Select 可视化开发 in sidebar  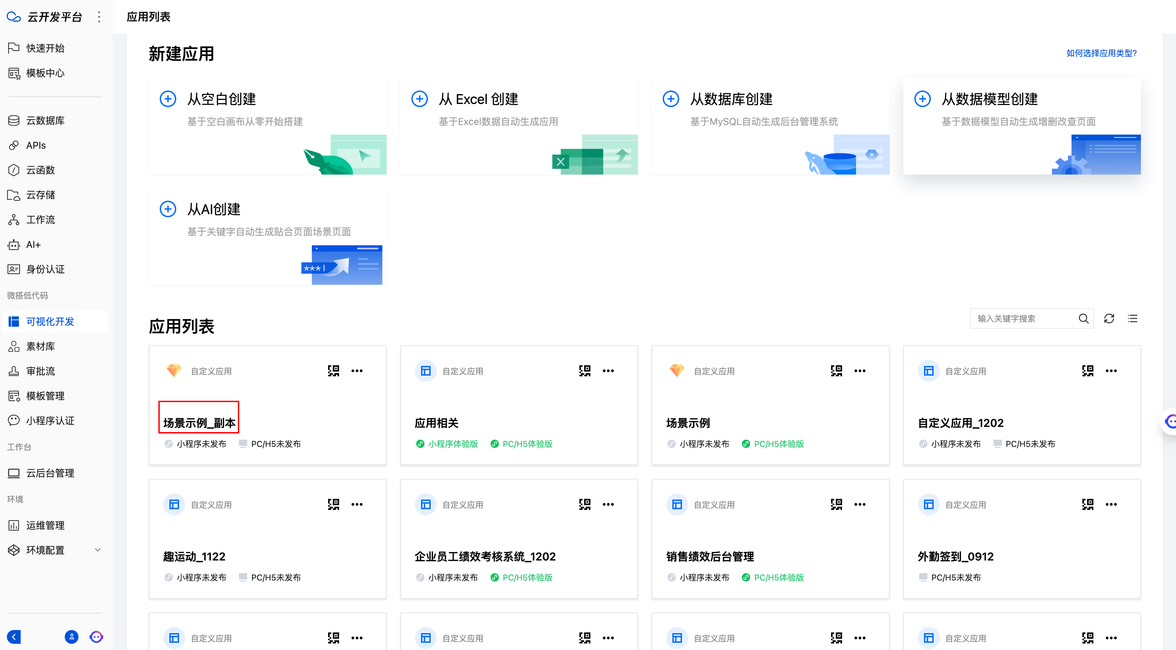(x=55, y=322)
